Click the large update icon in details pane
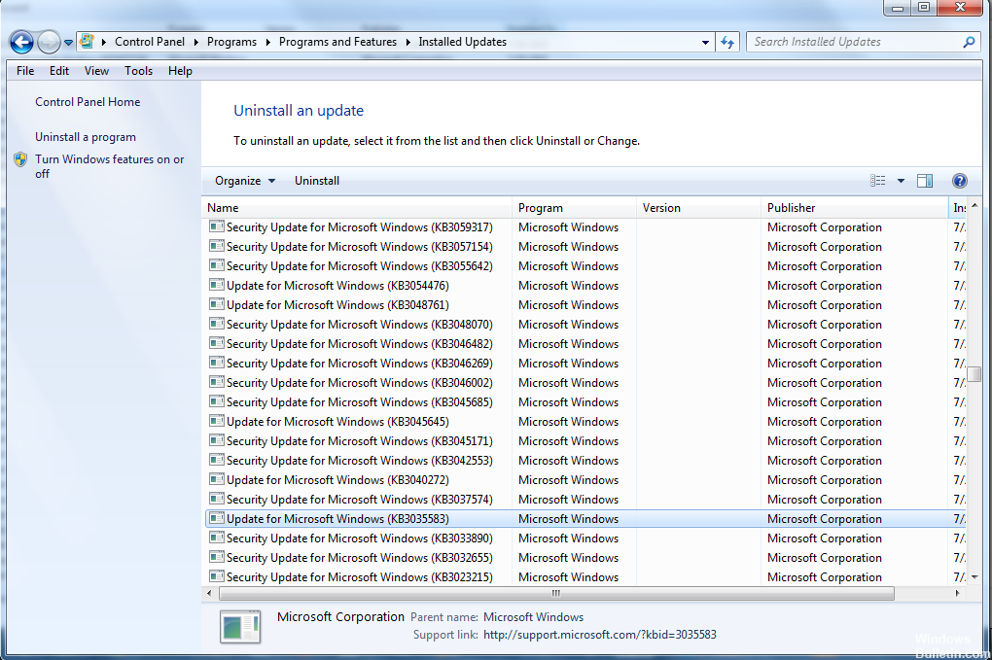This screenshot has width=992, height=660. [x=240, y=627]
